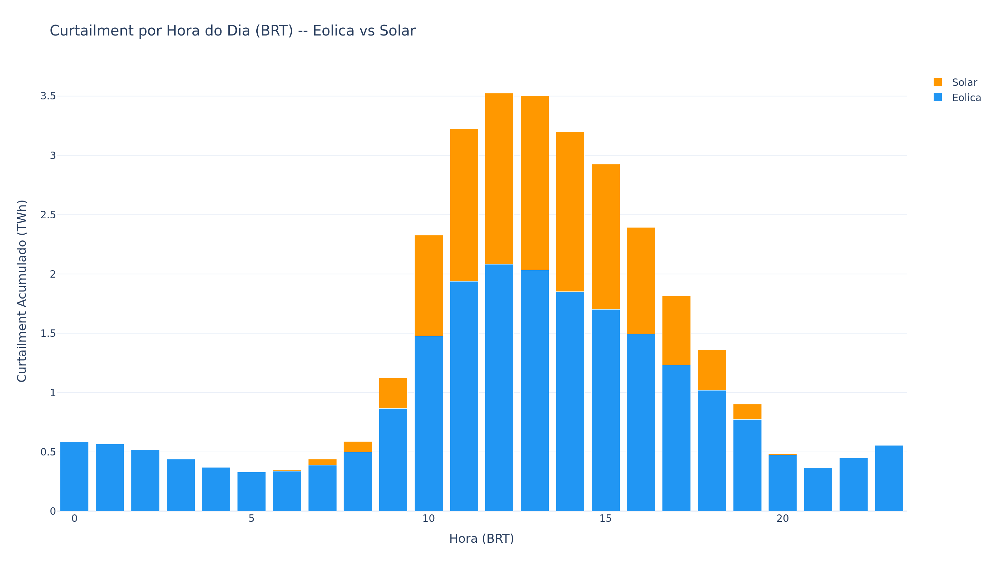This screenshot has width=994, height=568.
Task: Click the orange Solar segment at hour 12
Action: [499, 179]
